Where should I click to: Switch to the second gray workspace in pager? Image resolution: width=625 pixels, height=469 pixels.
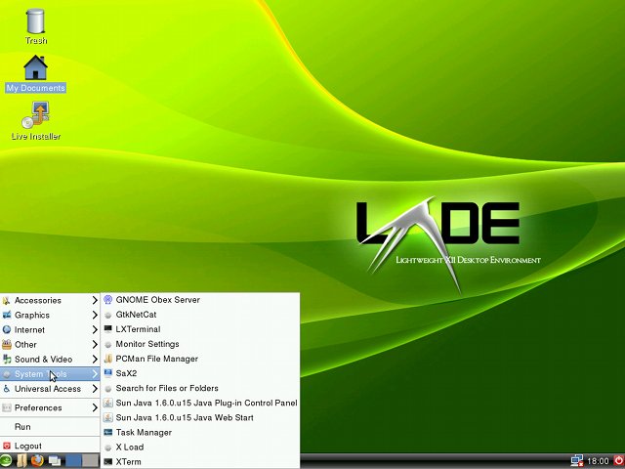(91, 461)
